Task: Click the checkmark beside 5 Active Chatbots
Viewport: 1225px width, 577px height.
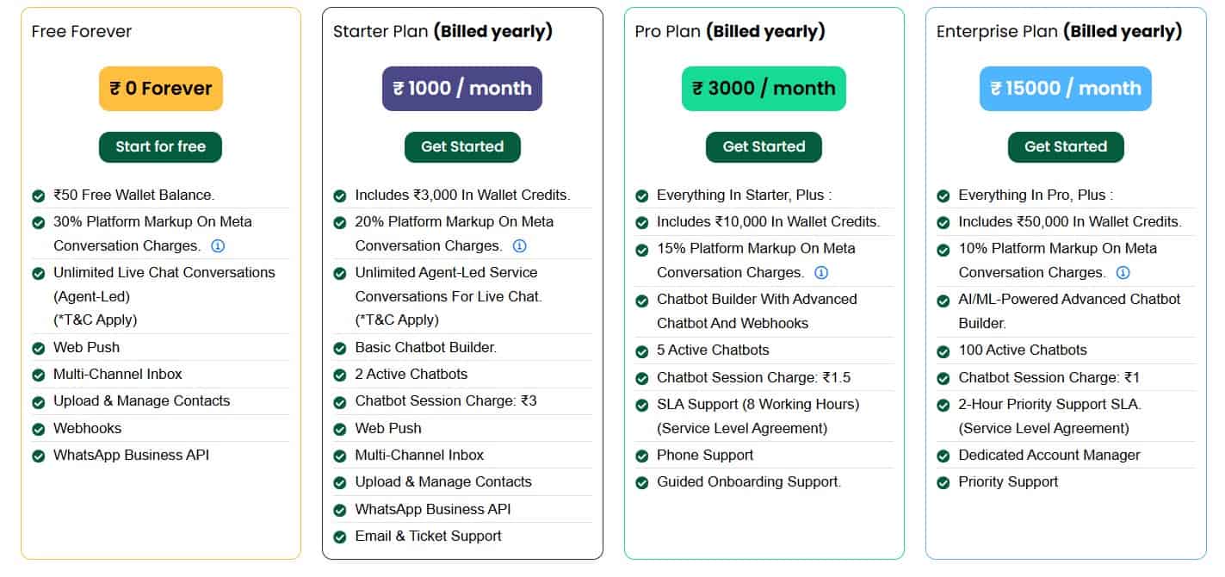Action: coord(640,350)
